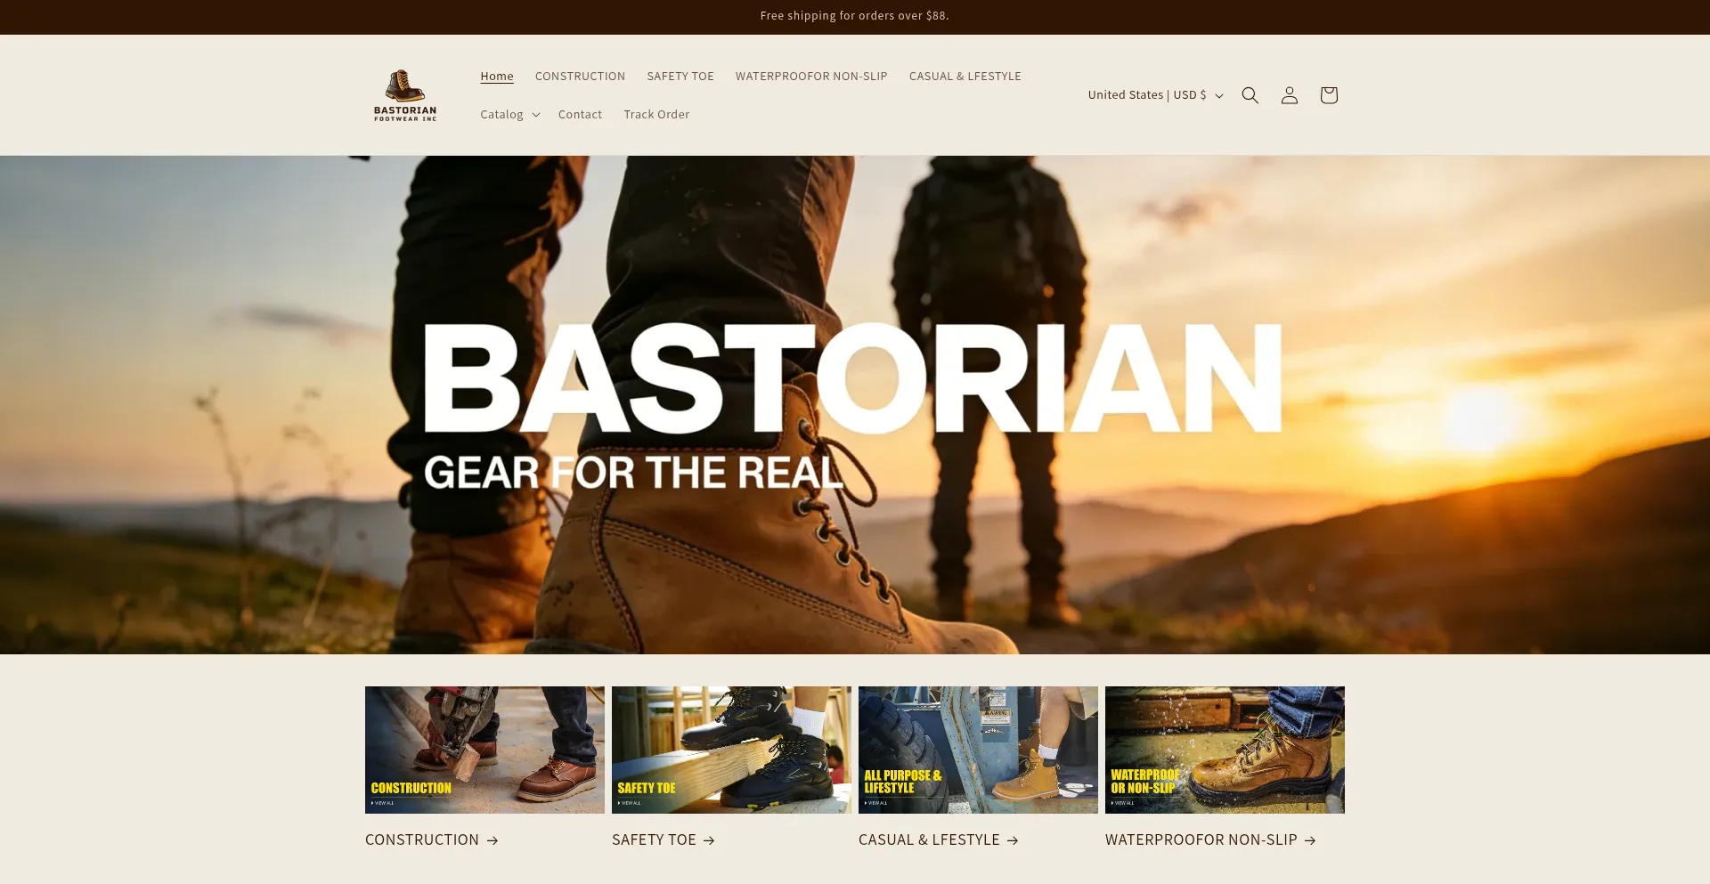Click arrow next to CASUAL & LFESTYLE collection title
This screenshot has width=1710, height=884.
point(1013,840)
